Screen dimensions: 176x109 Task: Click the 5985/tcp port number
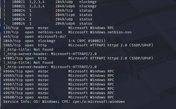coord(12,45)
